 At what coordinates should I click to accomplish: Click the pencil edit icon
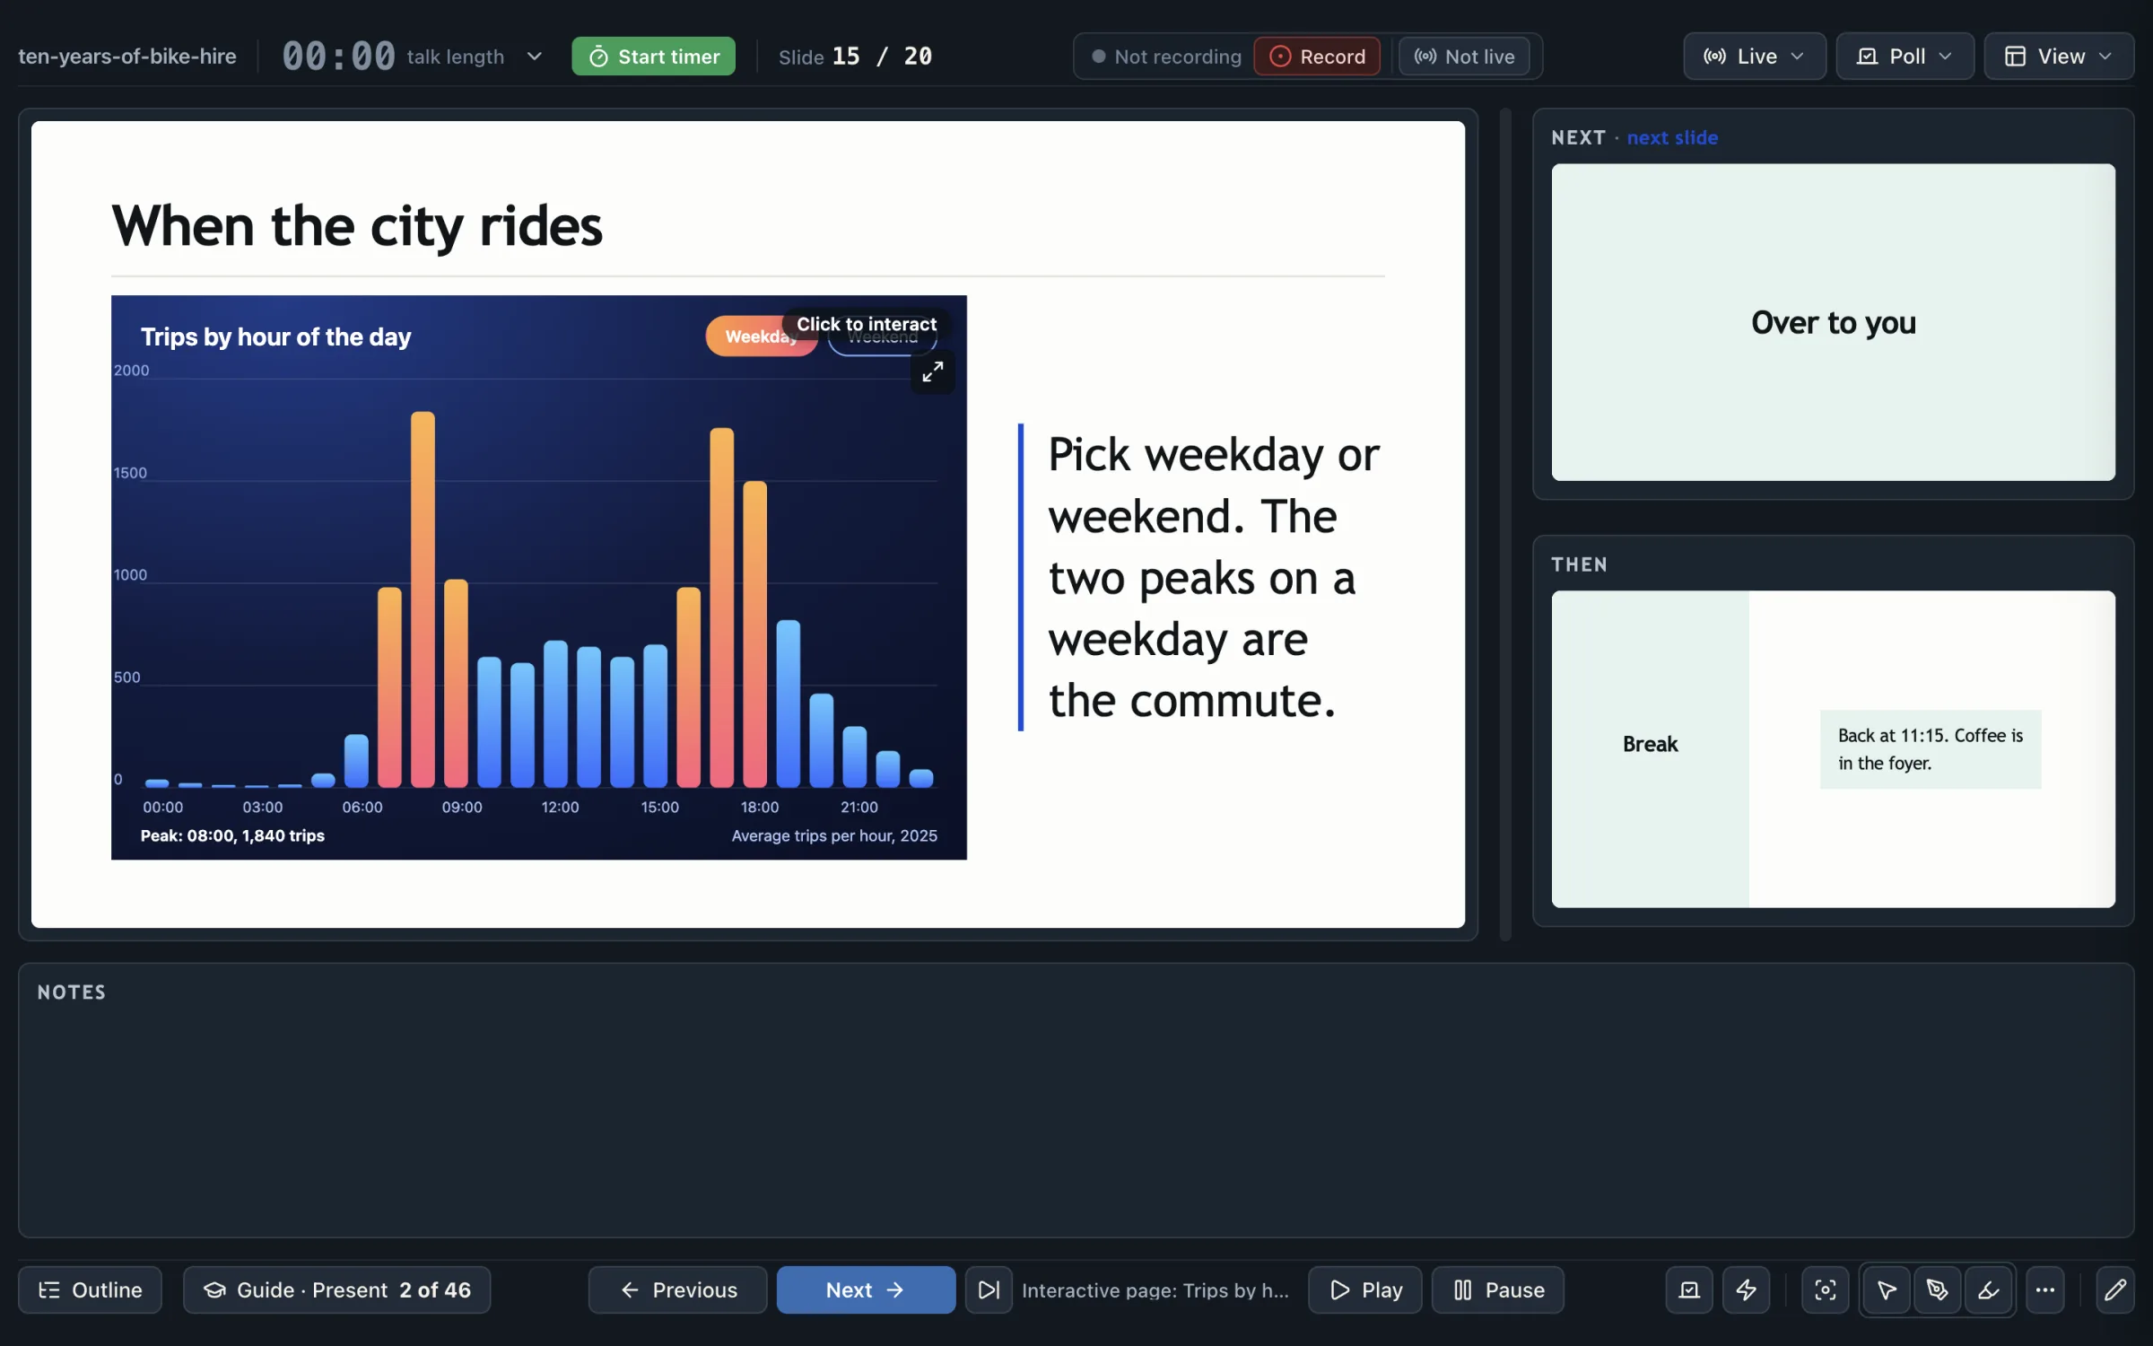point(2114,1289)
